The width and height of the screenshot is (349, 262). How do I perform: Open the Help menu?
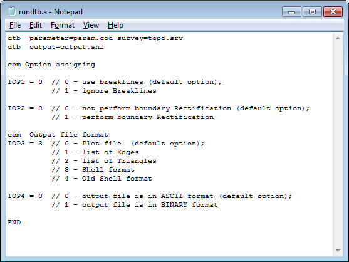click(115, 25)
